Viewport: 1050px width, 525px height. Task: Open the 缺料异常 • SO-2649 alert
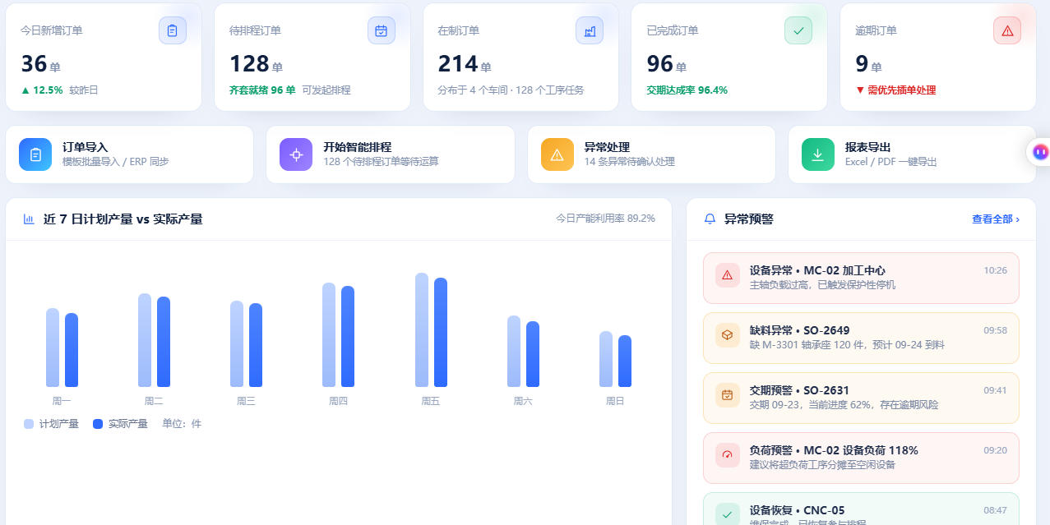point(861,338)
